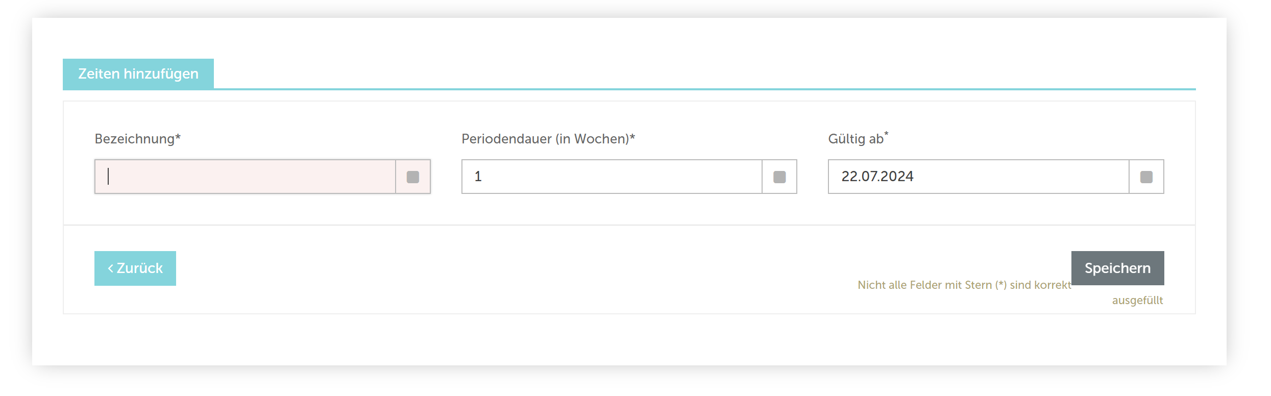Image resolution: width=1271 pixels, height=396 pixels.
Task: Save the entry with Speichern
Action: pos(1118,268)
